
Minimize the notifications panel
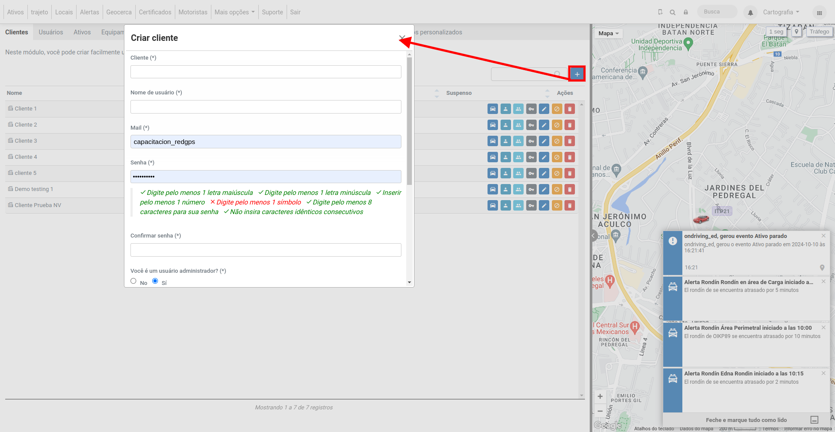tap(815, 420)
